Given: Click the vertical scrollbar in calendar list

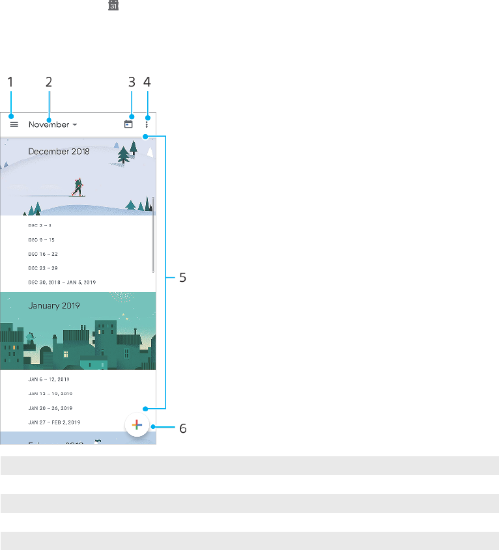Looking at the screenshot, I should click(153, 235).
